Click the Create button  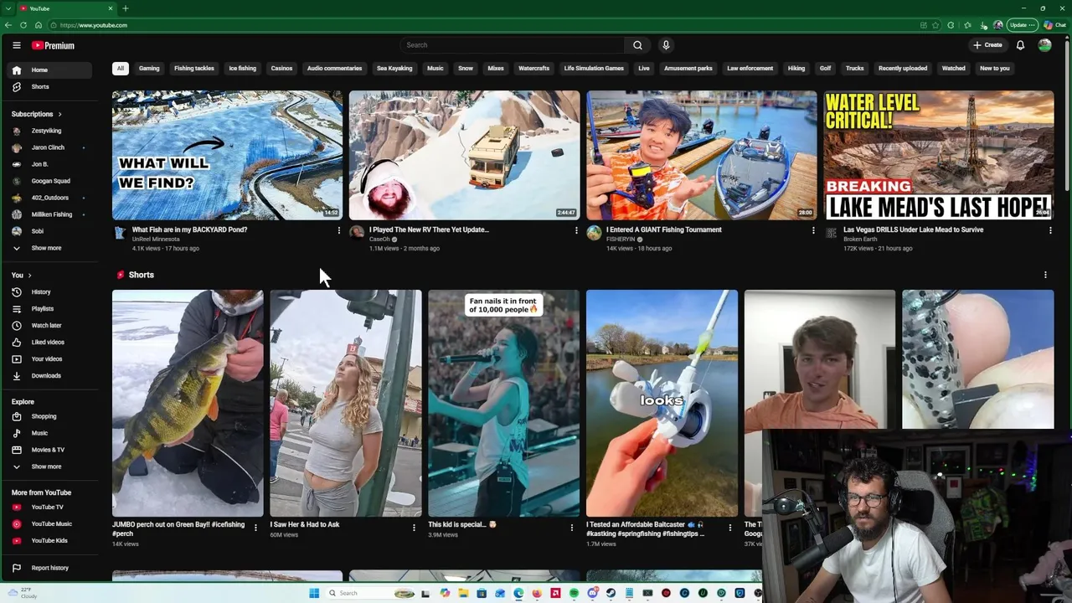pyautogui.click(x=987, y=45)
